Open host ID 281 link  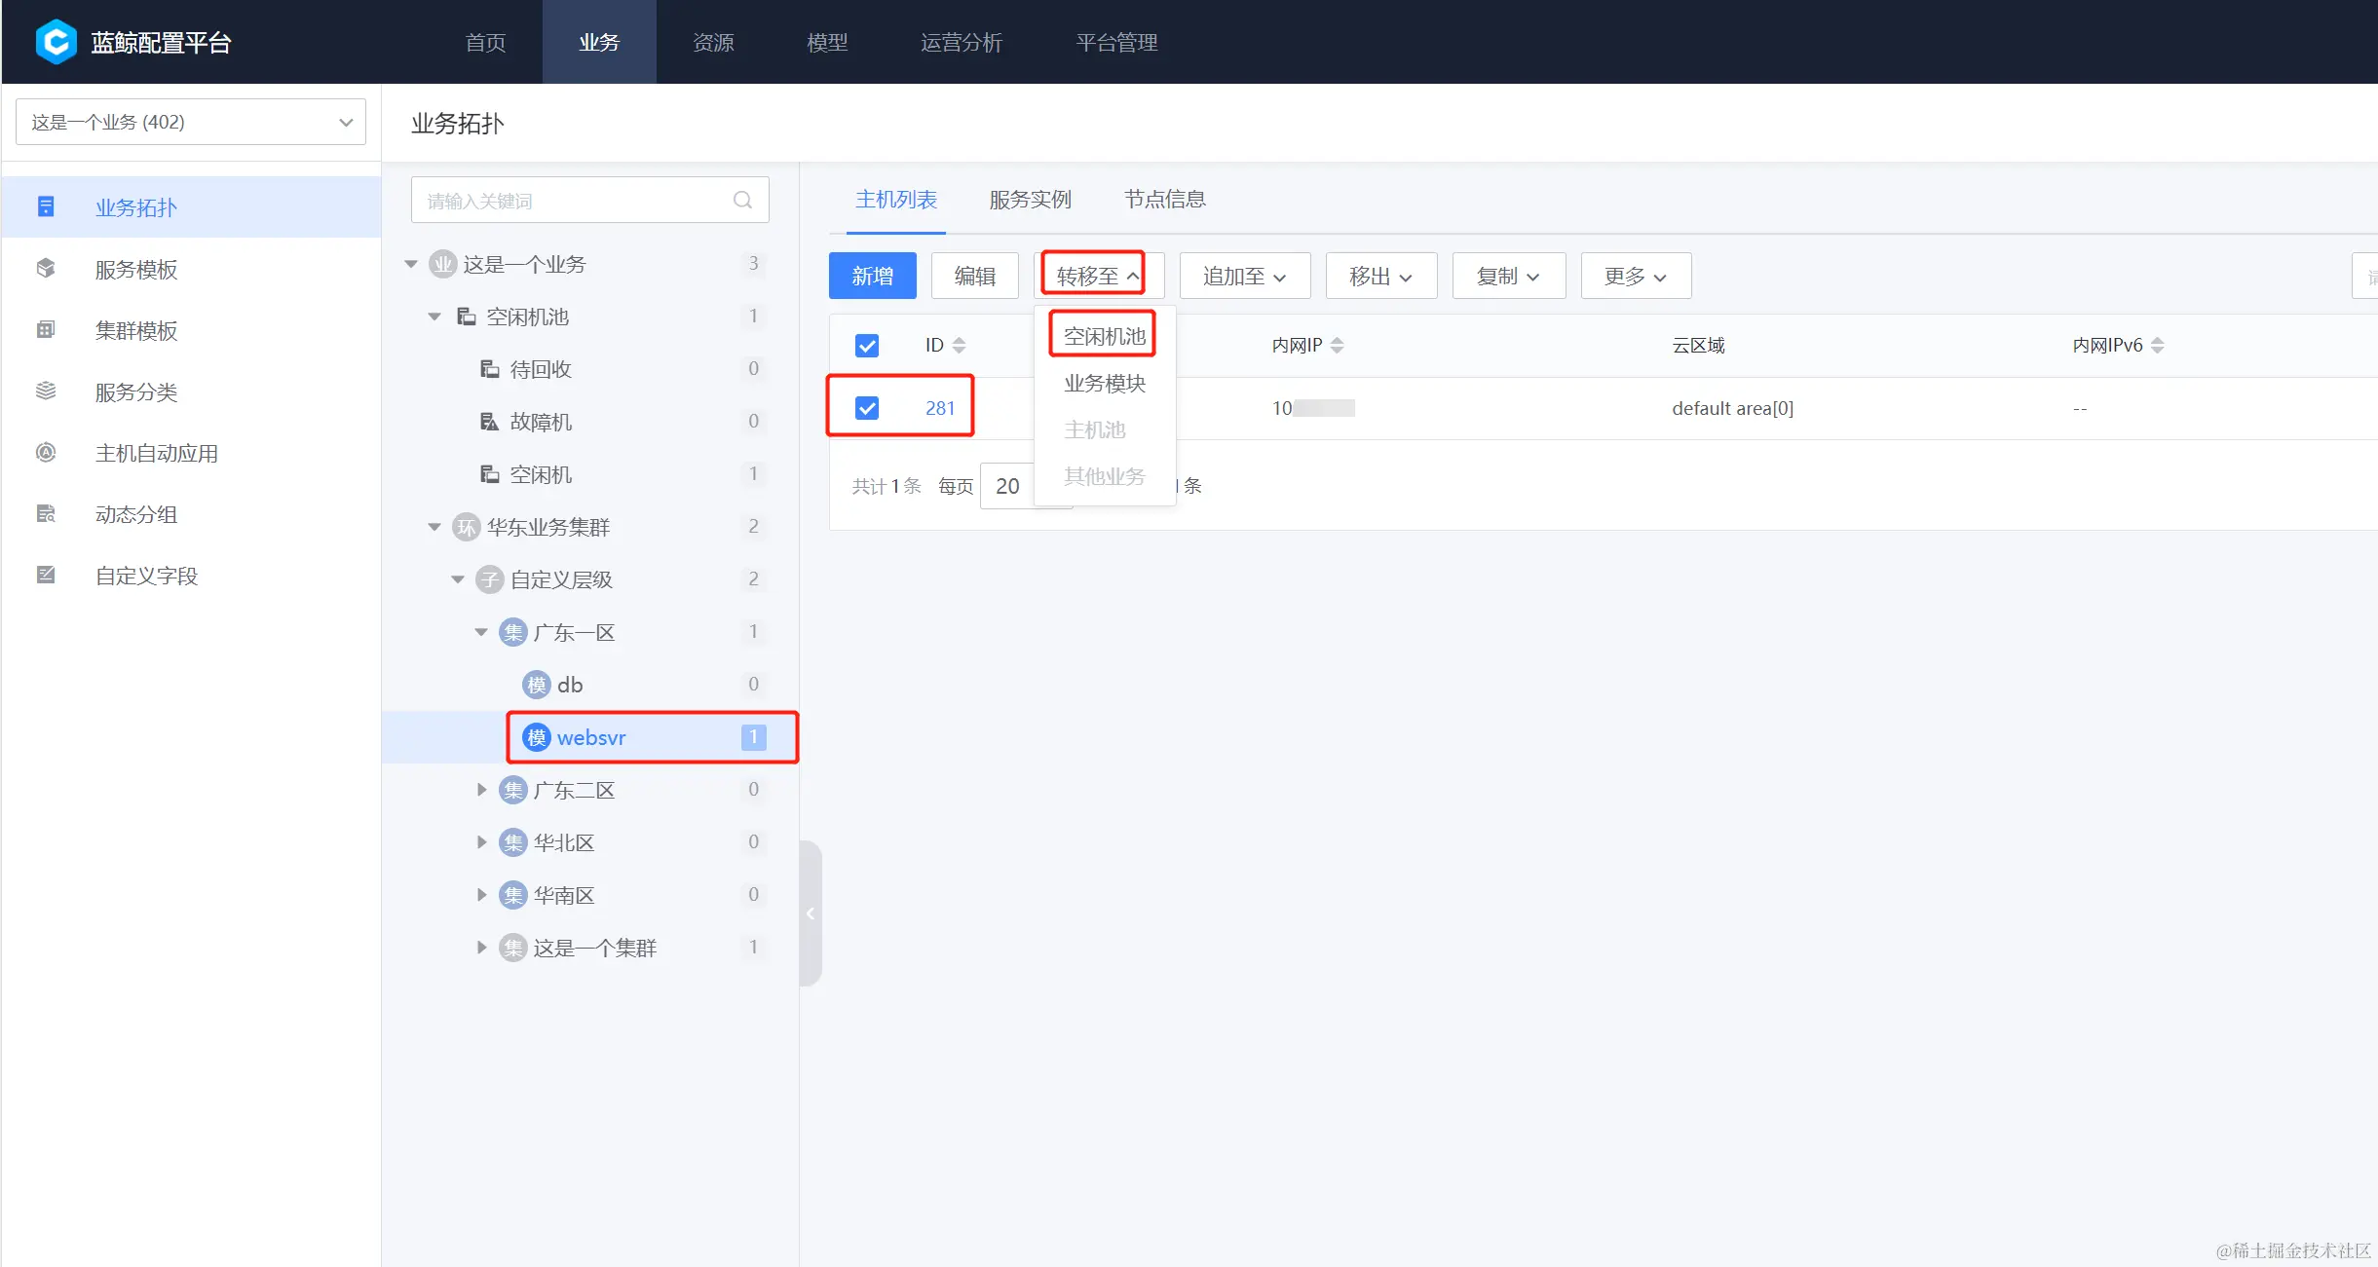(940, 408)
